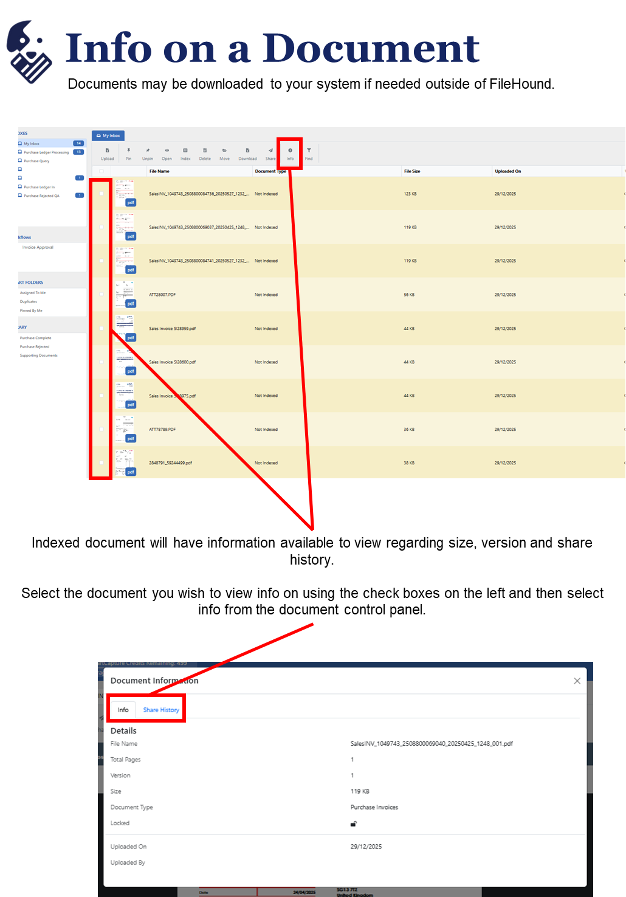Click the Unpin toolbar icon

(148, 150)
